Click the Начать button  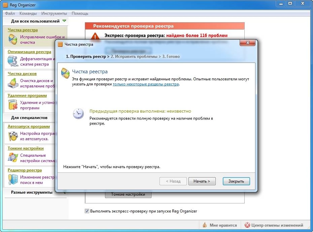pos(202,181)
